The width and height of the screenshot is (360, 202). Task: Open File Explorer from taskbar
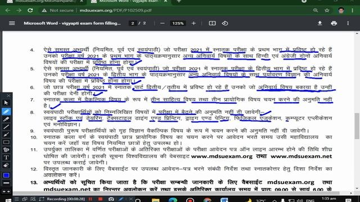pyautogui.click(x=155, y=200)
